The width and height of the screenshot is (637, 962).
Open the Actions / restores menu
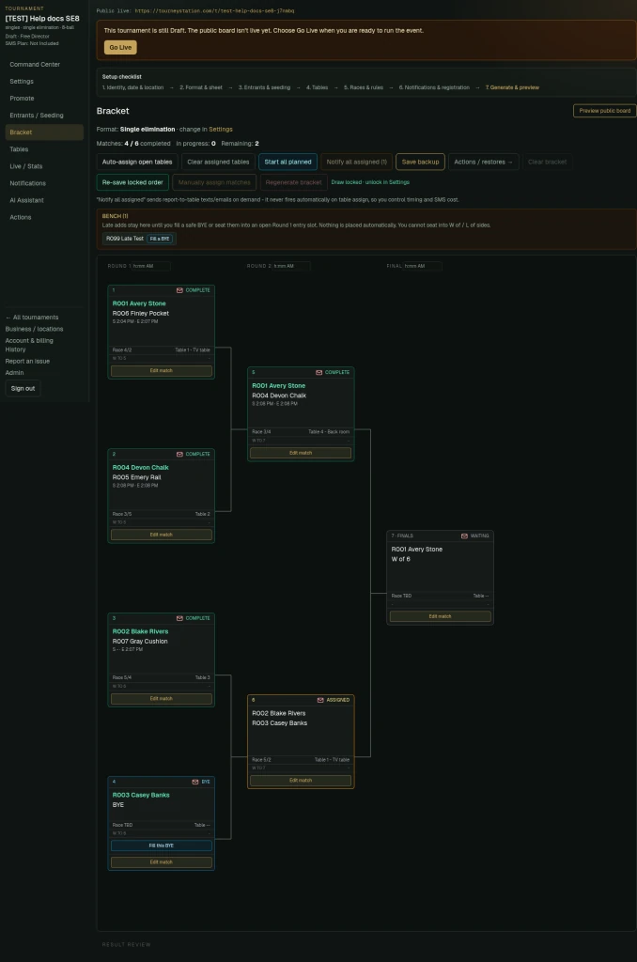pyautogui.click(x=483, y=162)
